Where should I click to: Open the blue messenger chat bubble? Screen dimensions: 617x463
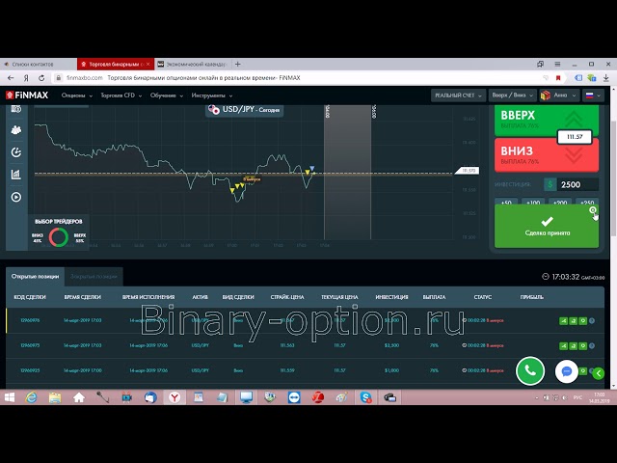(568, 370)
